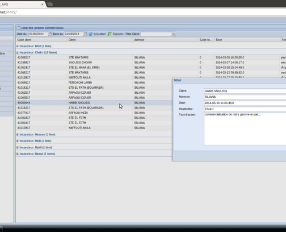The width and height of the screenshot is (286, 232).
Task: Open the 'Date du' calendar picker
Action: [x=50, y=34]
